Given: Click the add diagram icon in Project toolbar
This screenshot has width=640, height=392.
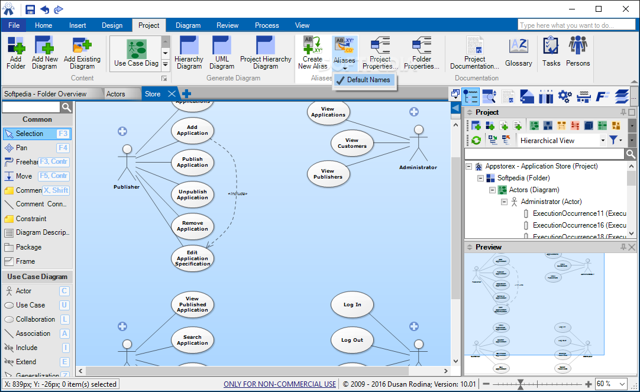Looking at the screenshot, I should click(476, 125).
